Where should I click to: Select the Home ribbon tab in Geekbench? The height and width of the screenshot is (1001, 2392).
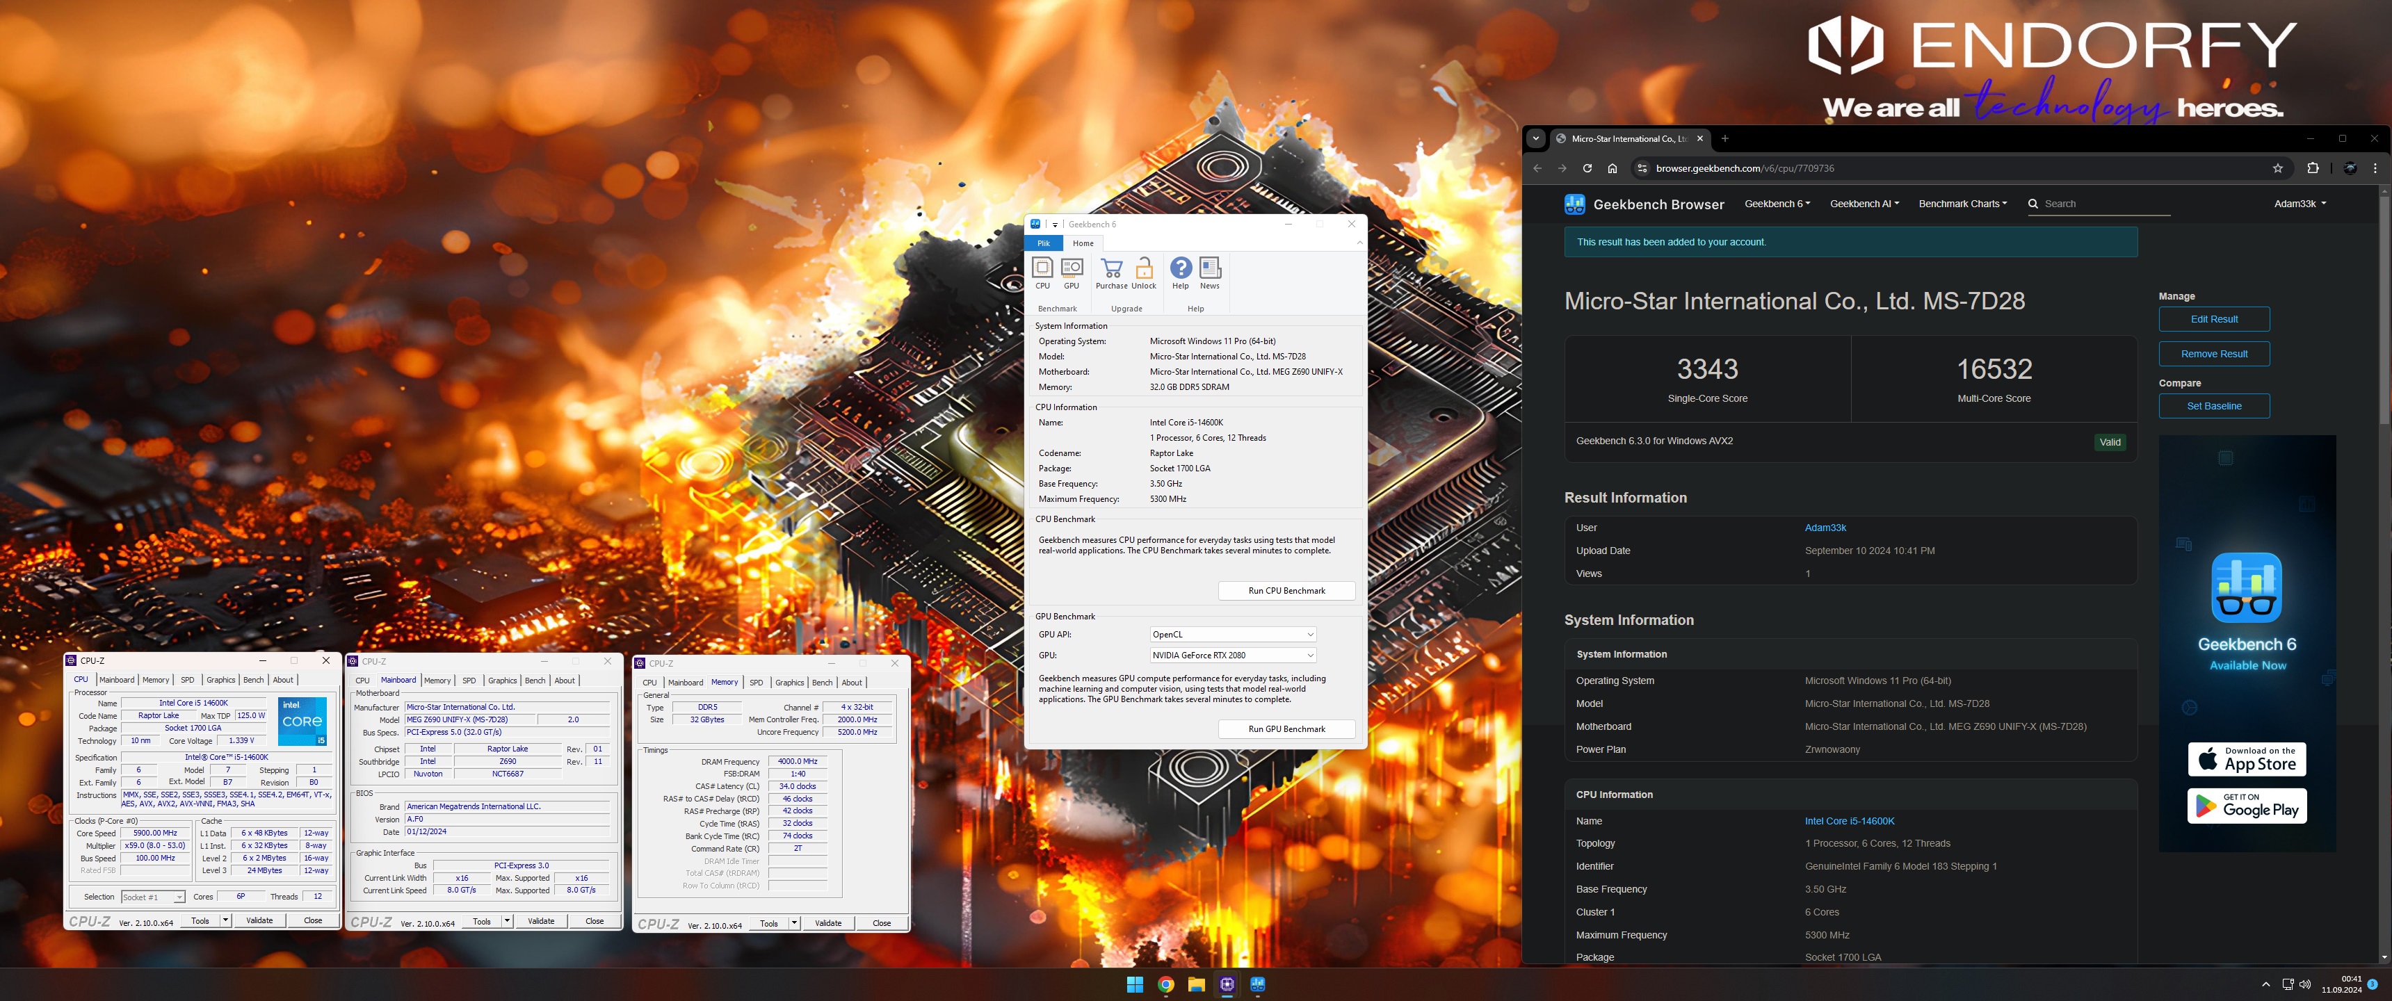1083,243
